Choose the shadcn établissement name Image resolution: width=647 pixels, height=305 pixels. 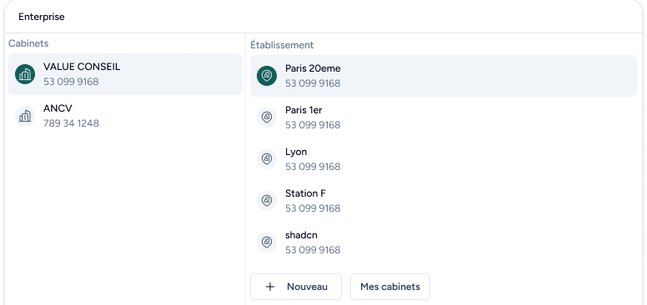tap(301, 235)
